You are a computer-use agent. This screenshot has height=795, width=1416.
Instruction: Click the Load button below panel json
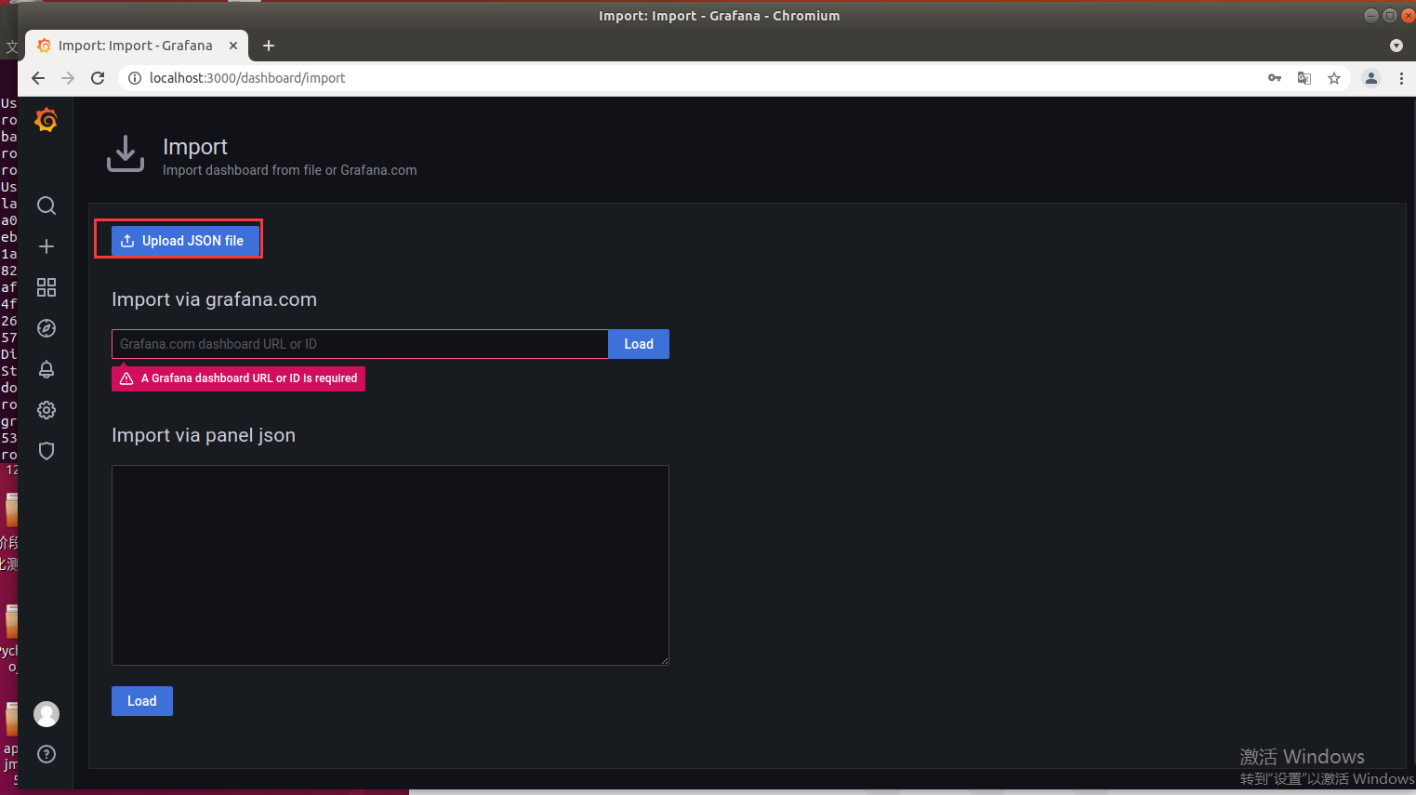coord(142,701)
